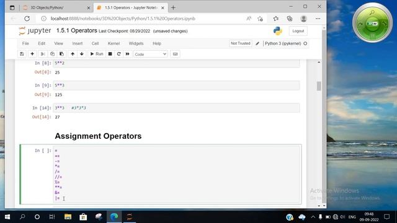Click the Not Trusted button
397x223 pixels.
pyautogui.click(x=240, y=43)
